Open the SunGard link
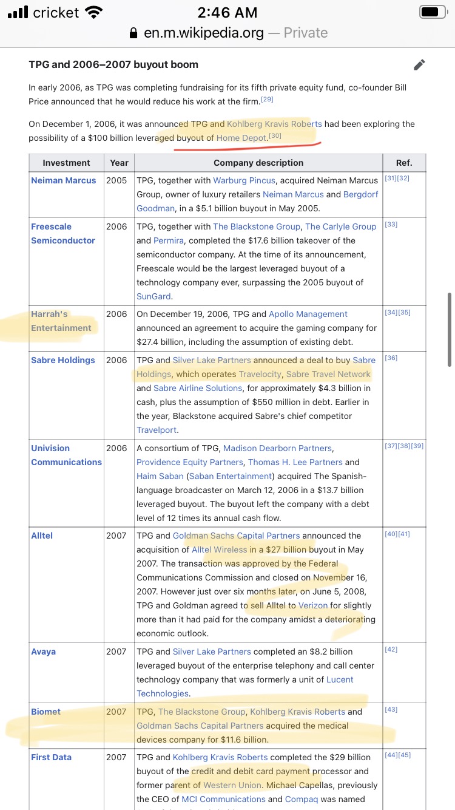The height and width of the screenshot is (810, 455). tap(153, 296)
